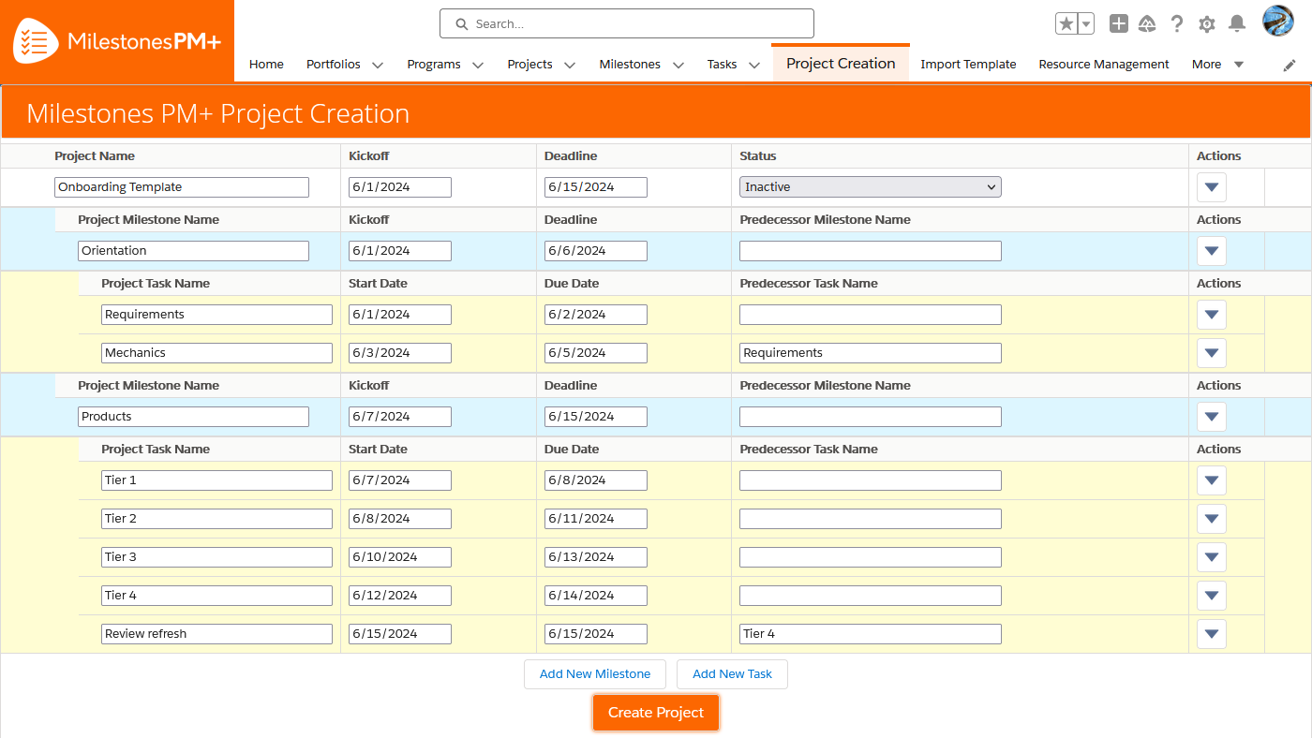Image resolution: width=1312 pixels, height=738 pixels.
Task: Click the MilestonesPM+ logo
Action: 117,41
